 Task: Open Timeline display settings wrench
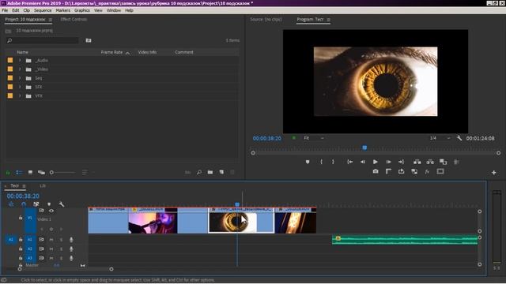[x=62, y=204]
